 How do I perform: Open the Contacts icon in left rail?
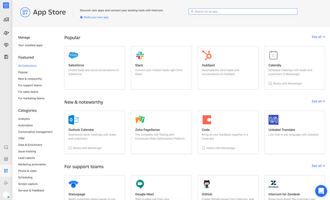click(x=6, y=19)
